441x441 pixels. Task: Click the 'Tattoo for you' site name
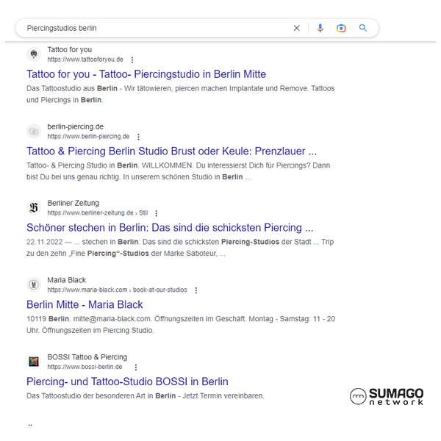point(70,50)
